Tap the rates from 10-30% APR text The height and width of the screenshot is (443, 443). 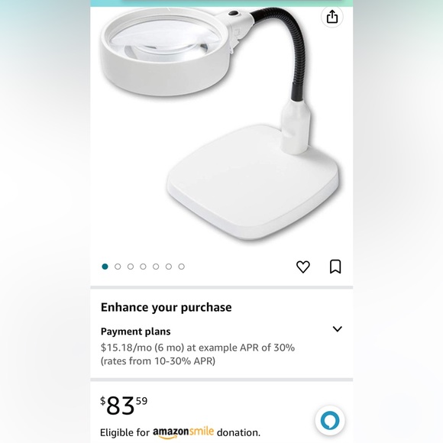point(158,361)
